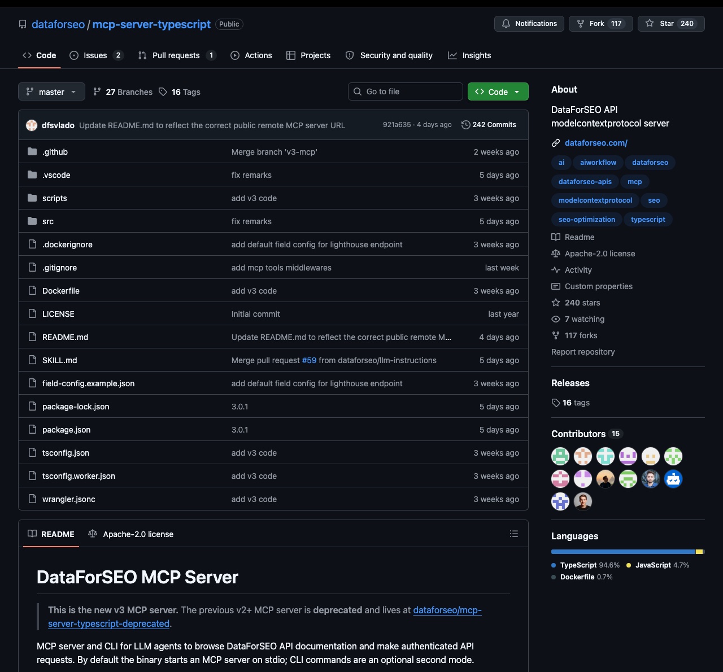Click the modelcontextprotocol topic tag

[x=595, y=200]
